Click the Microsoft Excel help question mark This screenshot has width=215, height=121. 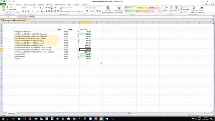coord(206,4)
